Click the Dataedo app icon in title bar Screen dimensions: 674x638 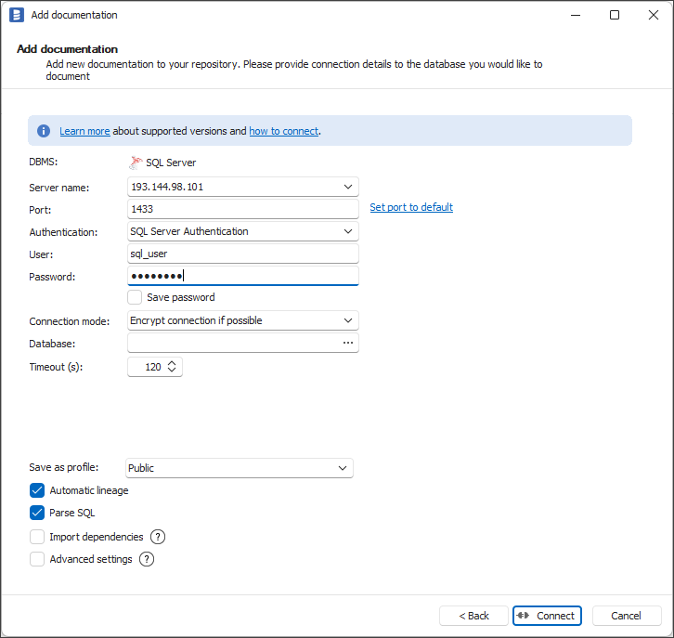pyautogui.click(x=17, y=15)
